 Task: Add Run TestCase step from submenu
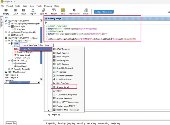(x=68, y=83)
